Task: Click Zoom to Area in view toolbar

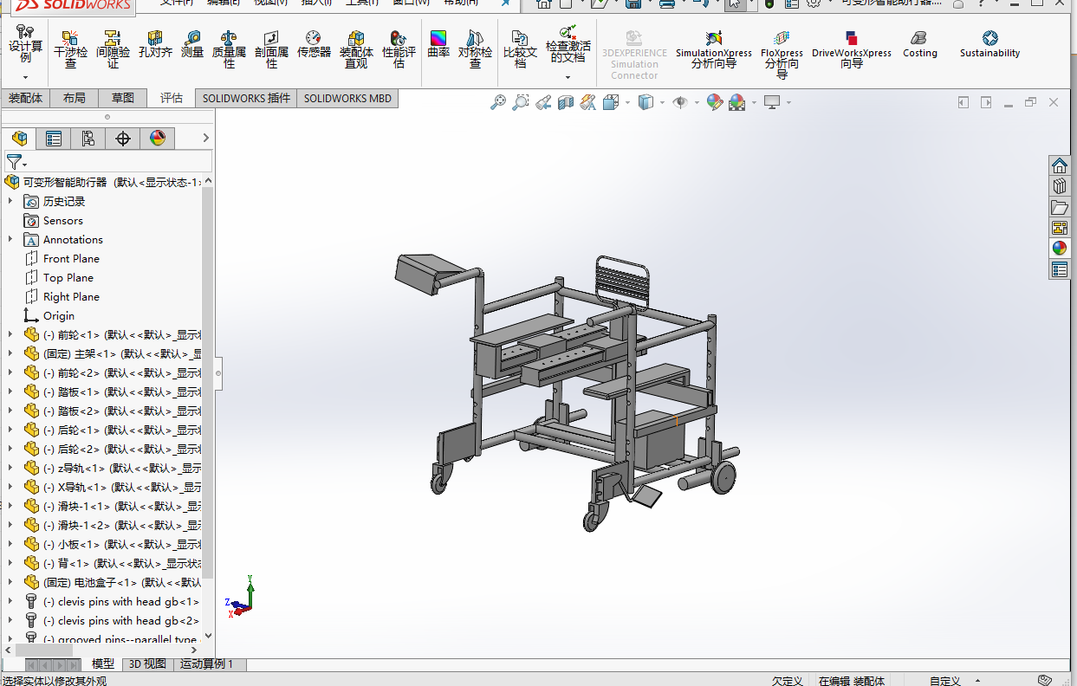Action: point(520,102)
